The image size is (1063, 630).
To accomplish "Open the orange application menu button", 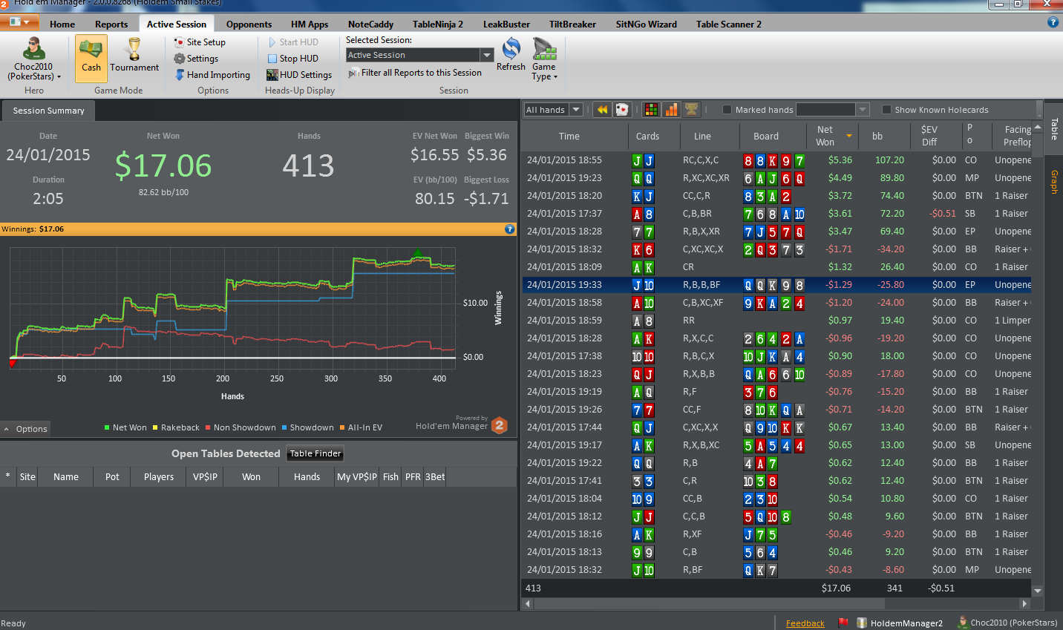I will [19, 22].
